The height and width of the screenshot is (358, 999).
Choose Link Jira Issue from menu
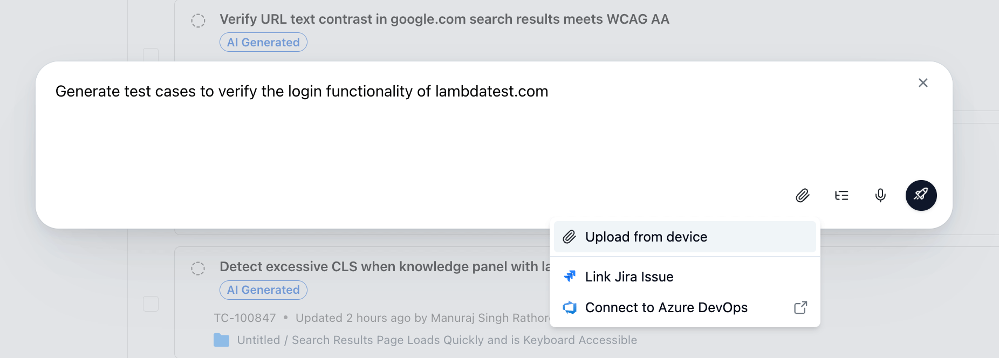(x=629, y=277)
